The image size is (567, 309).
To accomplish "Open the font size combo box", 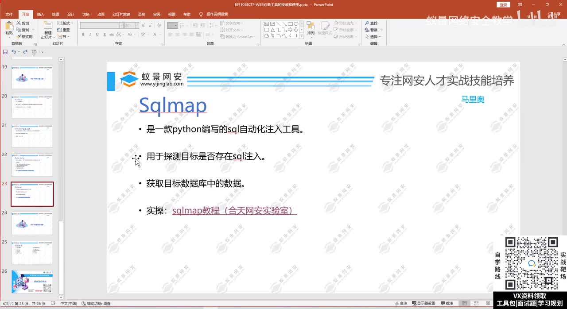I will click(131, 26).
